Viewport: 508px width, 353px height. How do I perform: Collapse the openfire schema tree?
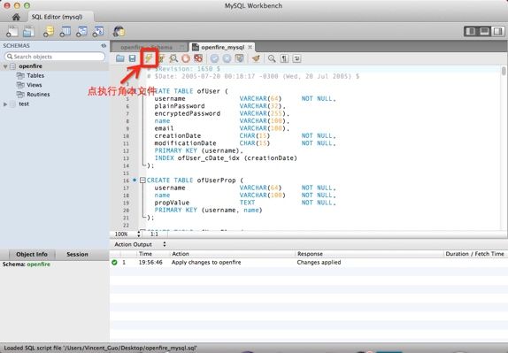pyautogui.click(x=5, y=66)
